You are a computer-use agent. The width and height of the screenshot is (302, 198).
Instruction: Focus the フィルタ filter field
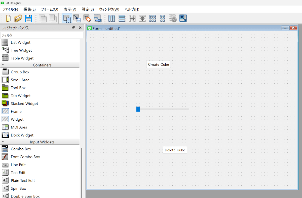tap(42, 35)
